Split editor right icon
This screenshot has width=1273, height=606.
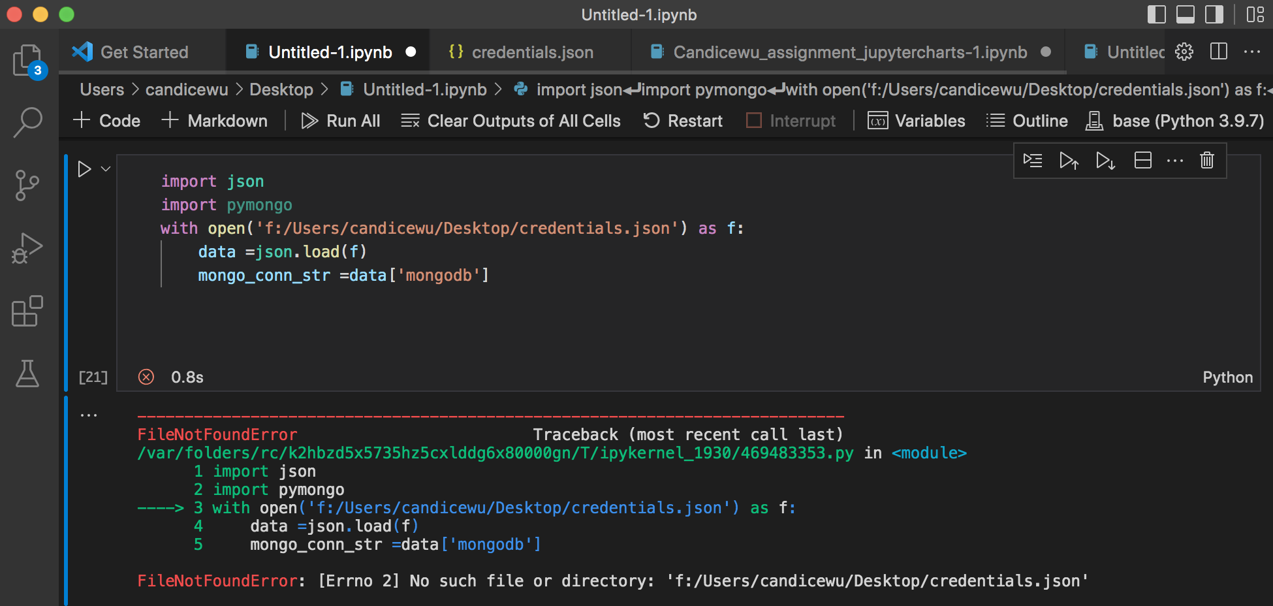(1219, 52)
